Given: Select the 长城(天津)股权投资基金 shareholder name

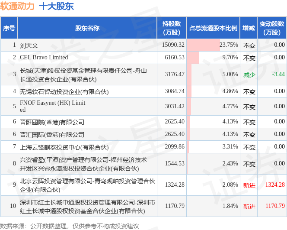Looking at the screenshot, I should (83, 75).
